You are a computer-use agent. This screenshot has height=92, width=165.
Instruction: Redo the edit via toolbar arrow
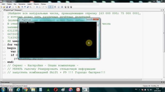click(25, 7)
